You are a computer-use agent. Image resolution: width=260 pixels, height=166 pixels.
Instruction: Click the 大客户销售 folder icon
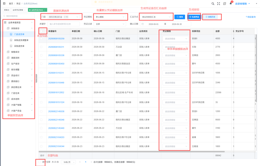[8, 105]
